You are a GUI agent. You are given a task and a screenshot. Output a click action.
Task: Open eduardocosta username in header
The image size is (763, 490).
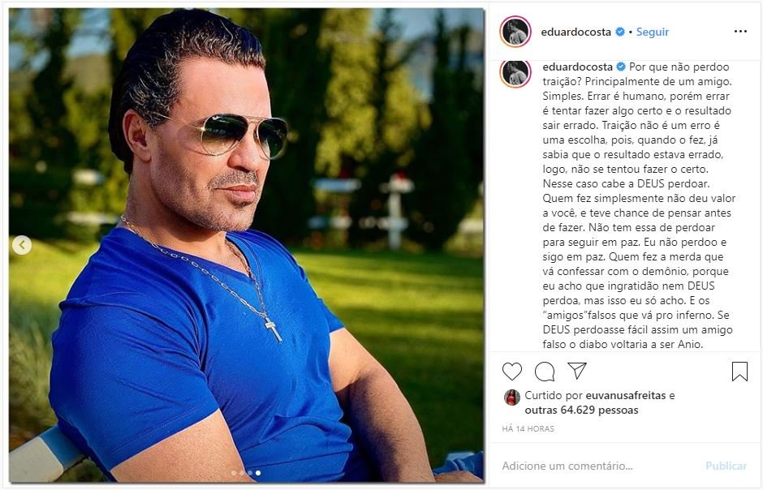(575, 32)
